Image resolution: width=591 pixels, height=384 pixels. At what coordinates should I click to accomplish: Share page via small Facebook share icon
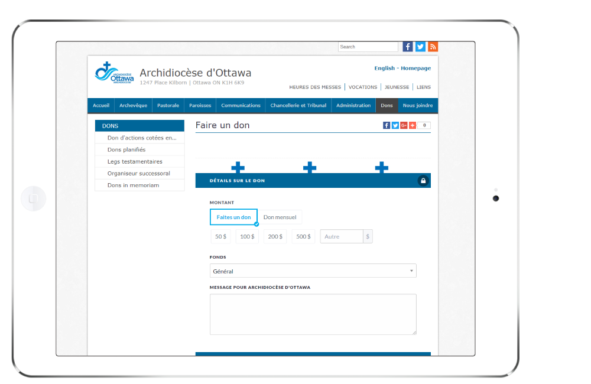[x=387, y=125]
